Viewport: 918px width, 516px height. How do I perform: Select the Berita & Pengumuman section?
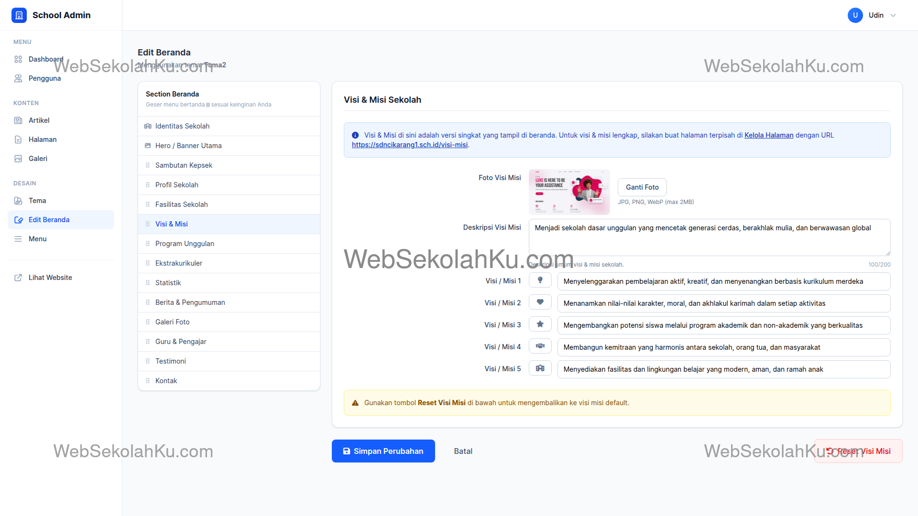[229, 302]
